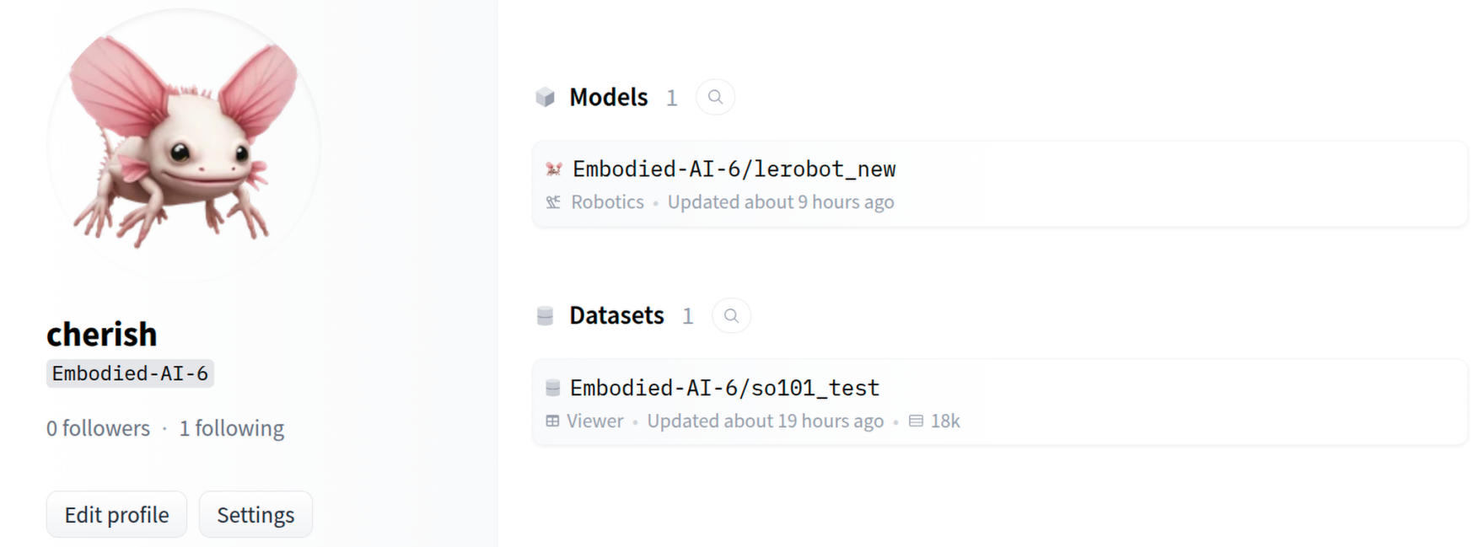The image size is (1484, 547).
Task: Click the axolotl profile avatar picture
Action: pyautogui.click(x=184, y=145)
